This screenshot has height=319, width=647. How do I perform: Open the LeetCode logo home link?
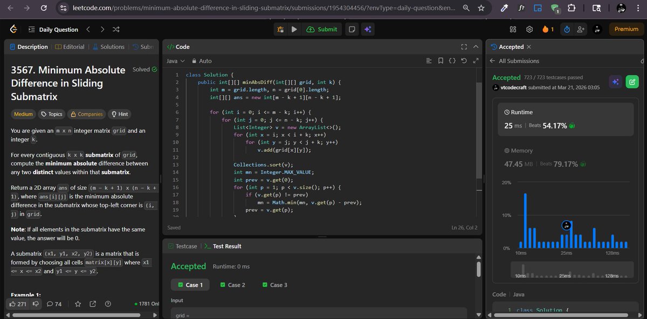coord(12,30)
